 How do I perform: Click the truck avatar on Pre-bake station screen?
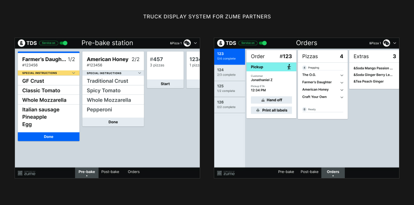tap(187, 43)
